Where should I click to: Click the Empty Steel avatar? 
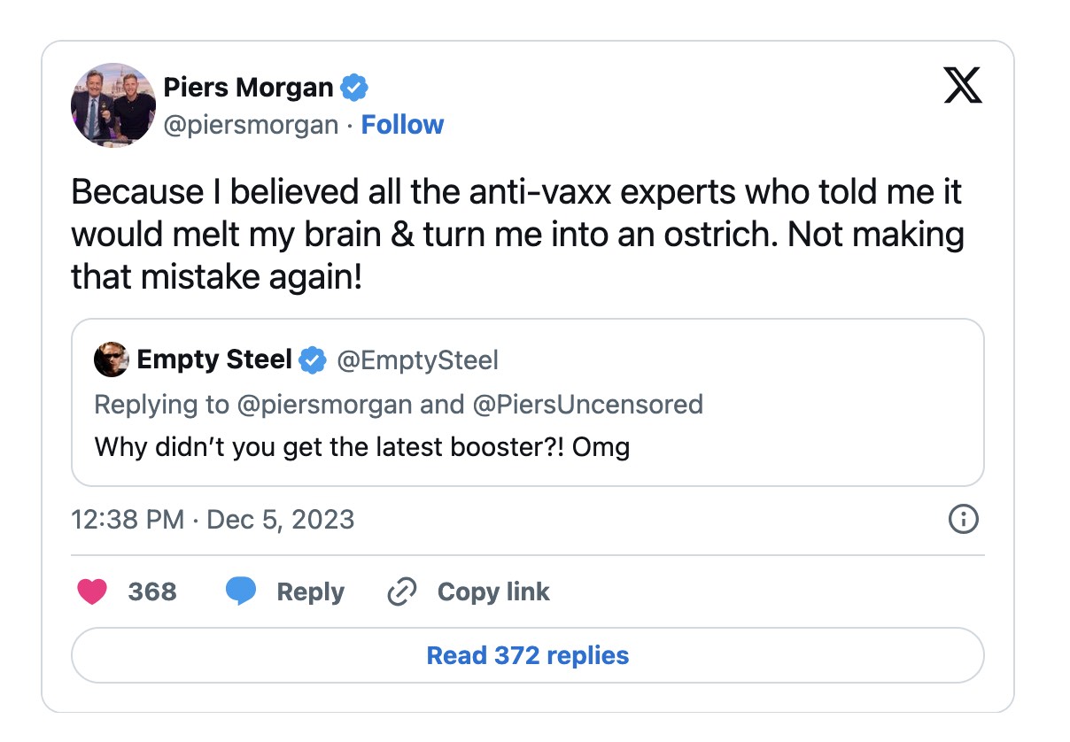coord(112,359)
